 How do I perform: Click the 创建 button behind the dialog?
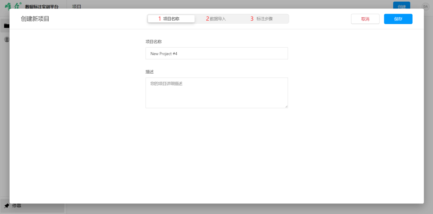point(401,5)
